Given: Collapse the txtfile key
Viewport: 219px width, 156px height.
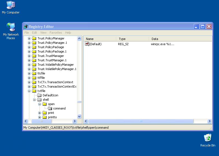Looking at the screenshot, I should coord(29,91).
